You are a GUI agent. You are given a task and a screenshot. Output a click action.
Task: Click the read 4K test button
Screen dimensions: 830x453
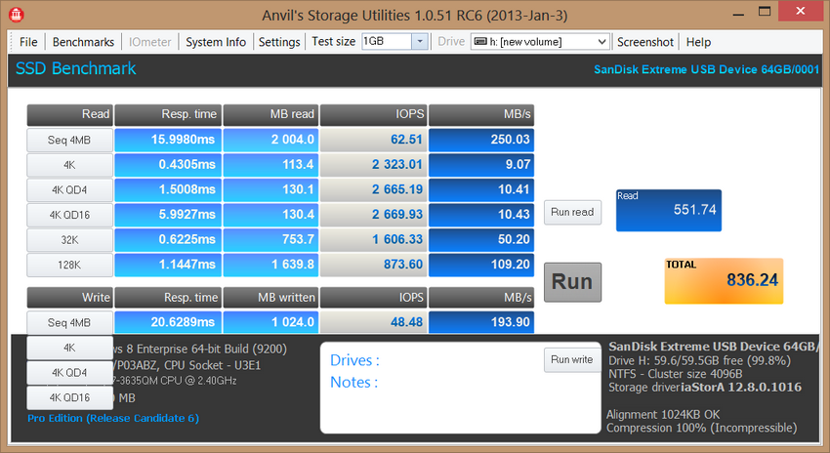click(69, 165)
